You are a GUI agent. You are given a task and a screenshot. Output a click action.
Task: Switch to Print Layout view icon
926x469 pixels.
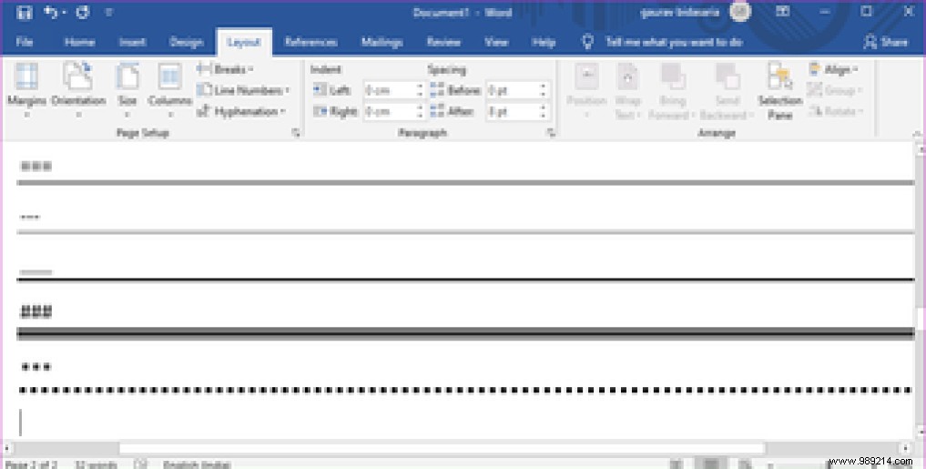pyautogui.click(x=710, y=464)
